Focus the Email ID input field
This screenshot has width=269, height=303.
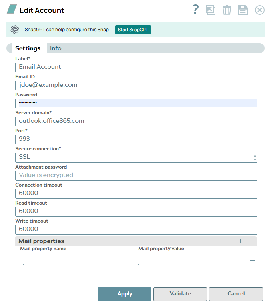pyautogui.click(x=135, y=85)
